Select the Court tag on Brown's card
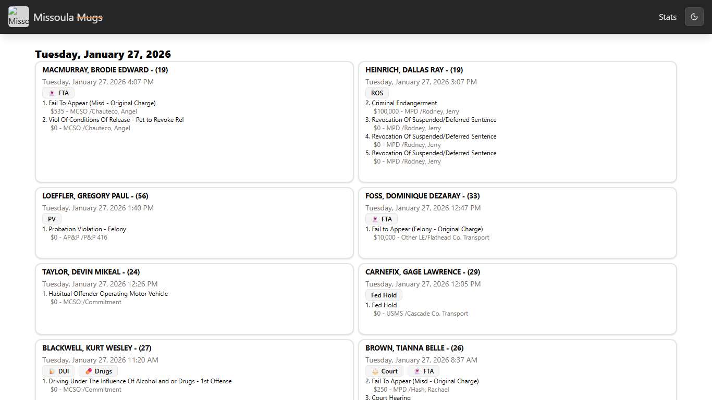The width and height of the screenshot is (712, 400). pyautogui.click(x=384, y=371)
